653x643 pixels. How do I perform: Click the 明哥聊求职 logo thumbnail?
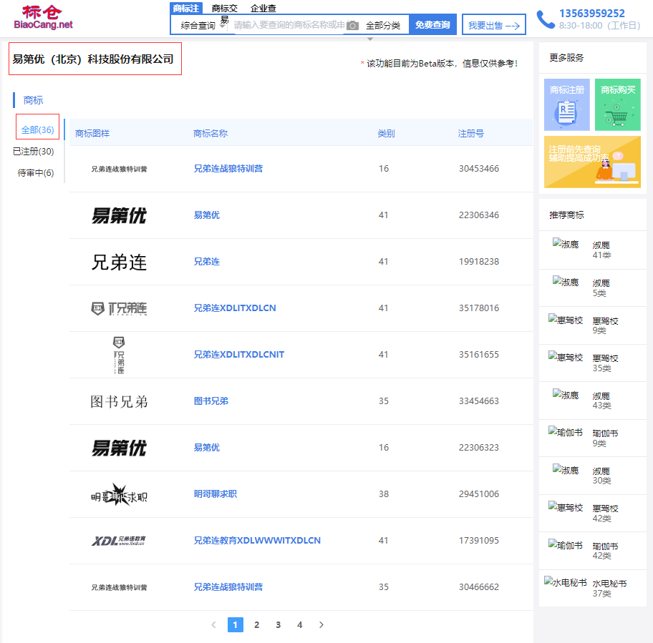pos(119,494)
